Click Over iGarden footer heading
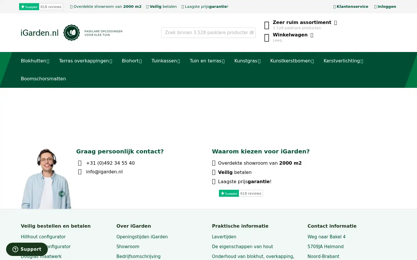Image resolution: width=417 pixels, height=260 pixels. point(133,226)
